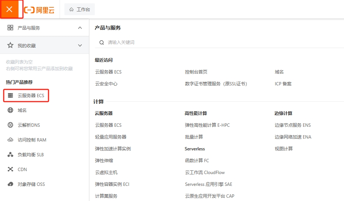
Task: Click the 产品与服务 grid icon
Action: [10, 28]
